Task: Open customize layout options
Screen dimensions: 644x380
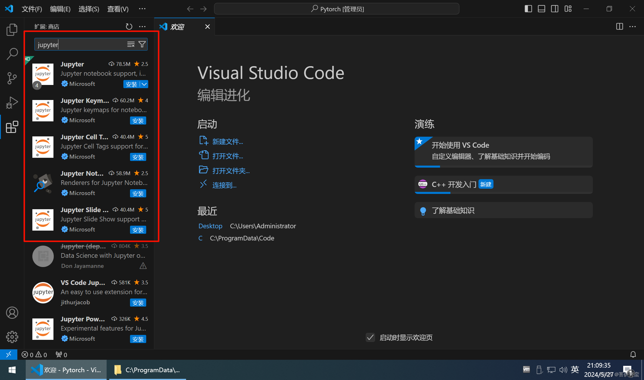Action: (568, 9)
